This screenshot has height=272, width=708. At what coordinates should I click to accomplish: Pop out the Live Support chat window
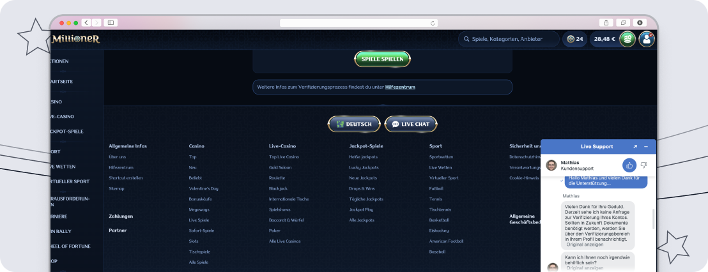point(635,147)
